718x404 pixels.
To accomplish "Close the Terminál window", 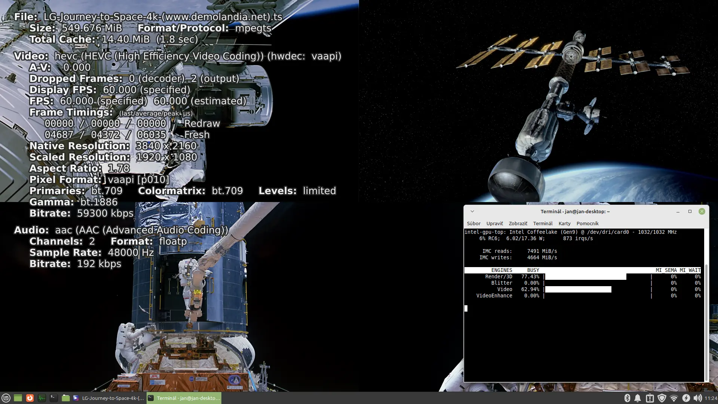I will pos(702,211).
